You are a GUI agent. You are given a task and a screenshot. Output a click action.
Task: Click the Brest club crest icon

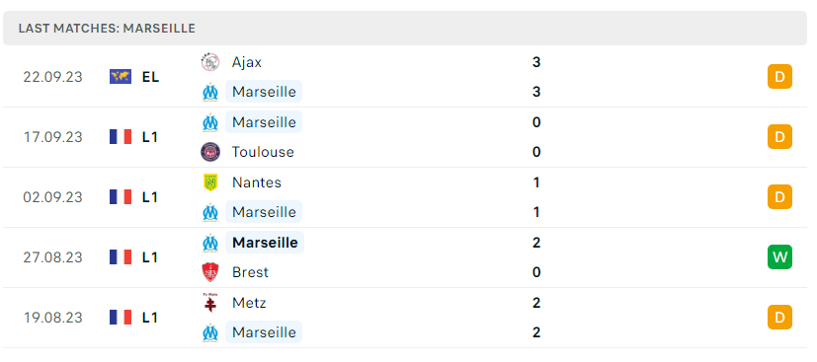tap(210, 272)
